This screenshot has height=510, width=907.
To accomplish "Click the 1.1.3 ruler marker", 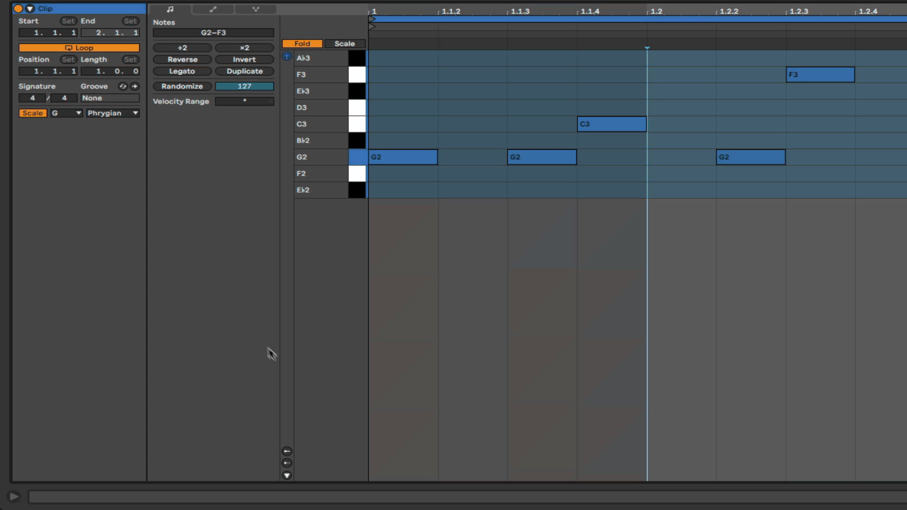I will pos(520,11).
